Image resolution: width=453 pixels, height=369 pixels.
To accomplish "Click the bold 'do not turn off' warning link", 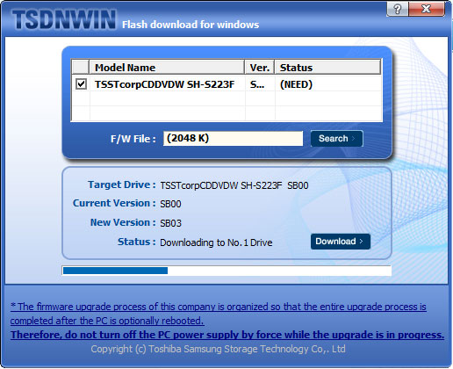I will (227, 335).
